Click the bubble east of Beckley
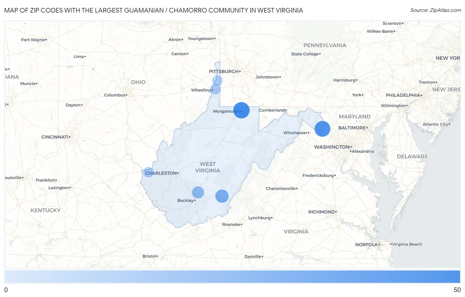This screenshot has height=297, width=465. pyautogui.click(x=222, y=196)
